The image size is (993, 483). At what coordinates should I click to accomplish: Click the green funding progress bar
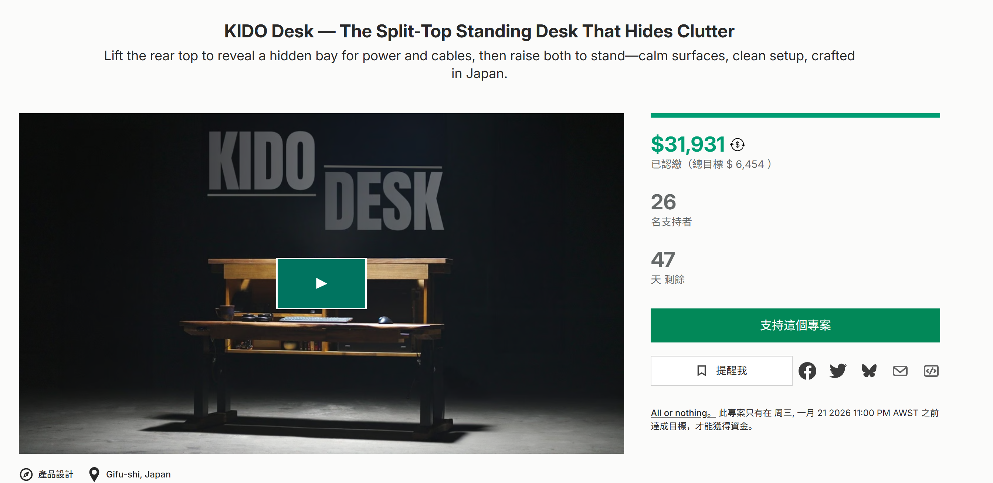point(795,115)
